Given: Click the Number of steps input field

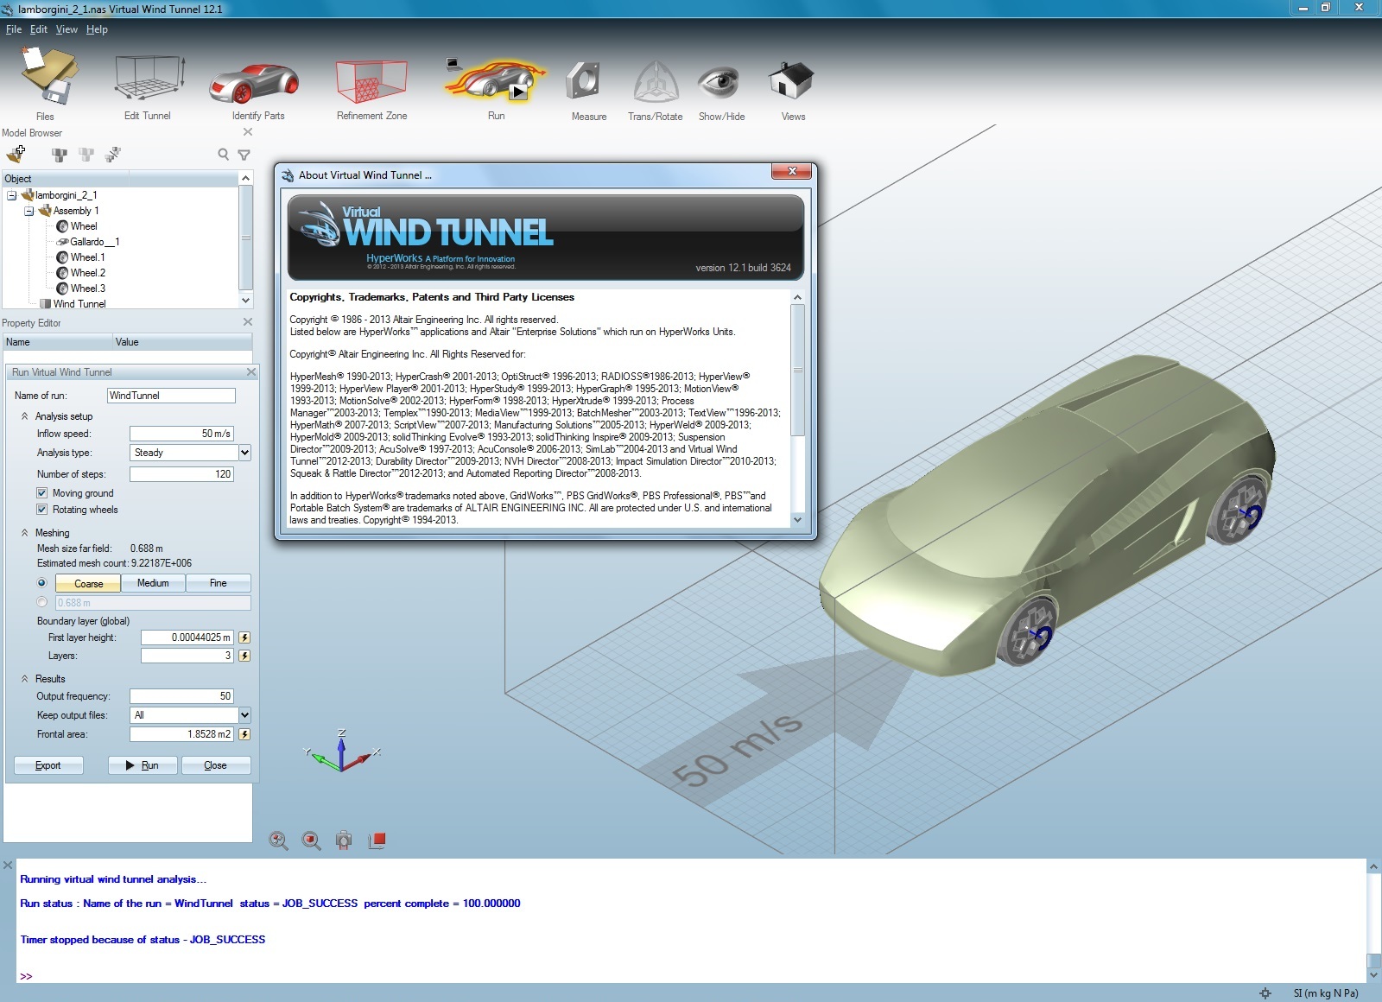Looking at the screenshot, I should point(181,474).
